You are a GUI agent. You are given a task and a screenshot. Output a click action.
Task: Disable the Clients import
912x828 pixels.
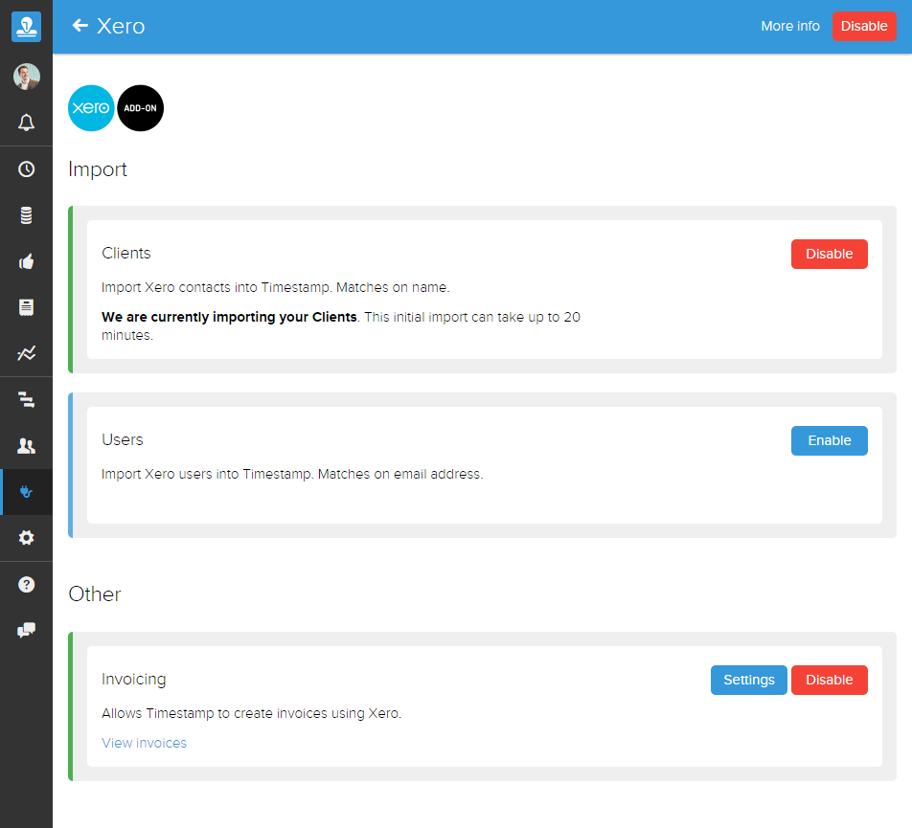point(829,254)
